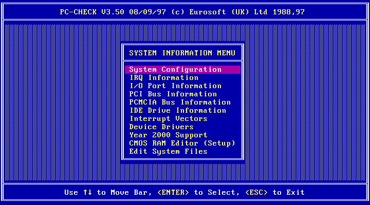This screenshot has height=205, width=370.
Task: Choose Interrupt Vectors entry
Action: pyautogui.click(x=169, y=118)
